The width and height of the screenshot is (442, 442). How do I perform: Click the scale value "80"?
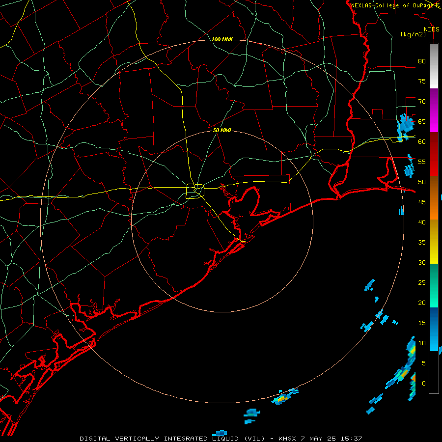tap(422, 61)
